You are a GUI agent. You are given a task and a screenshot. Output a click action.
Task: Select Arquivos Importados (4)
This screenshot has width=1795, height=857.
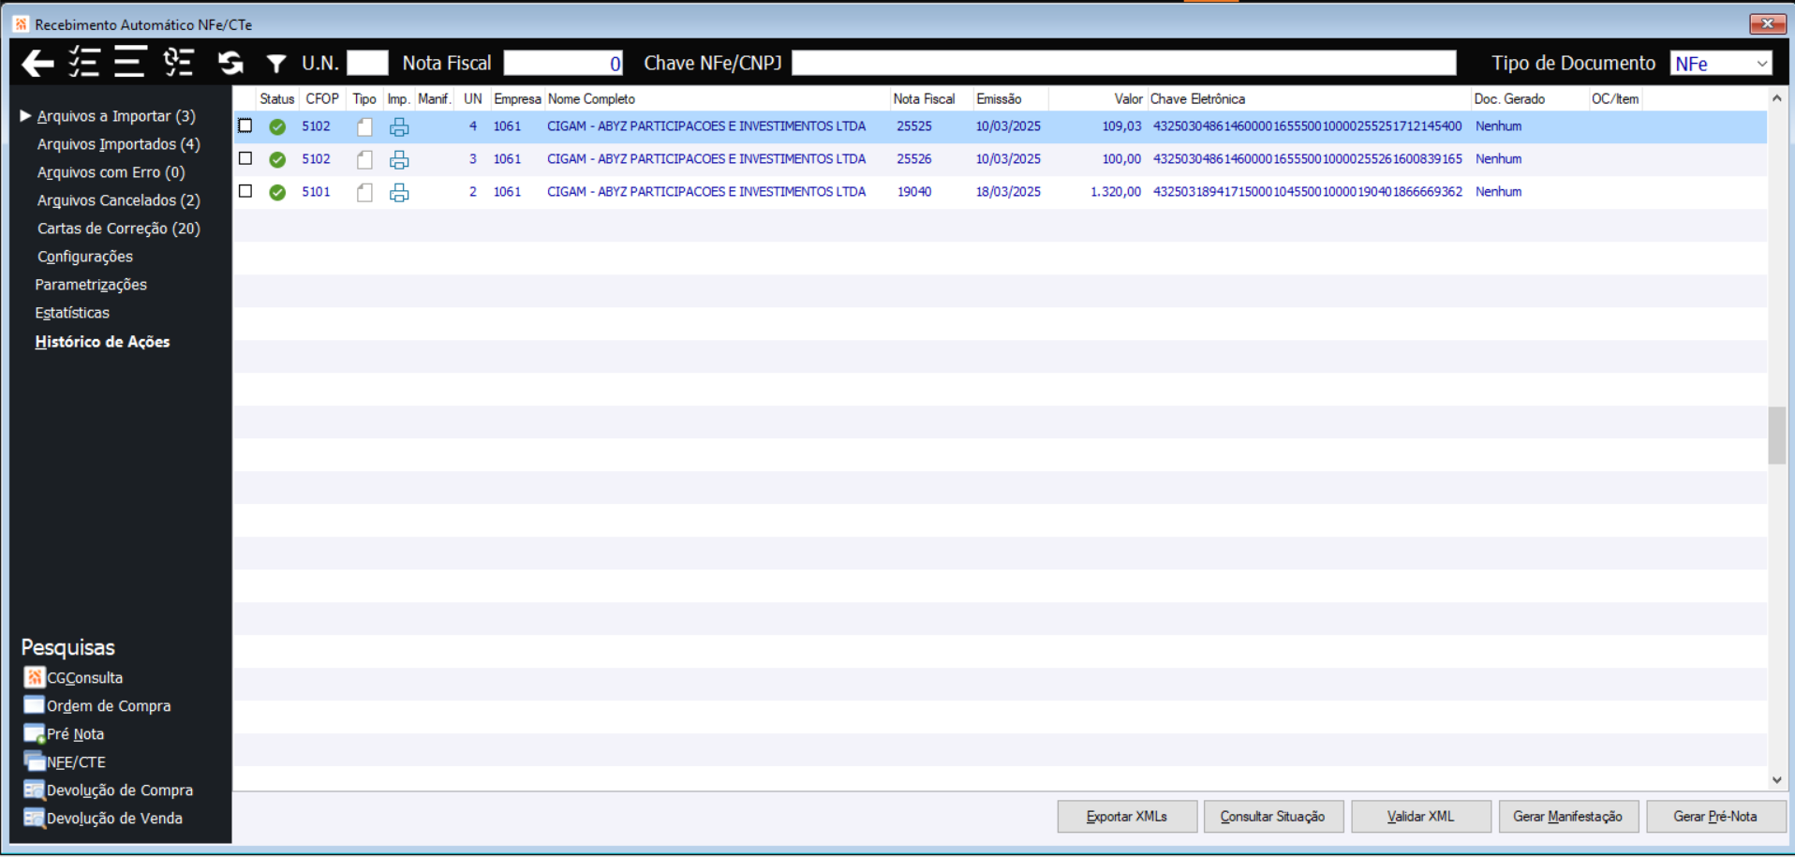click(x=118, y=144)
